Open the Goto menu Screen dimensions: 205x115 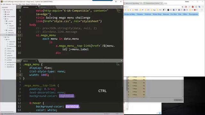click(x=20, y=4)
